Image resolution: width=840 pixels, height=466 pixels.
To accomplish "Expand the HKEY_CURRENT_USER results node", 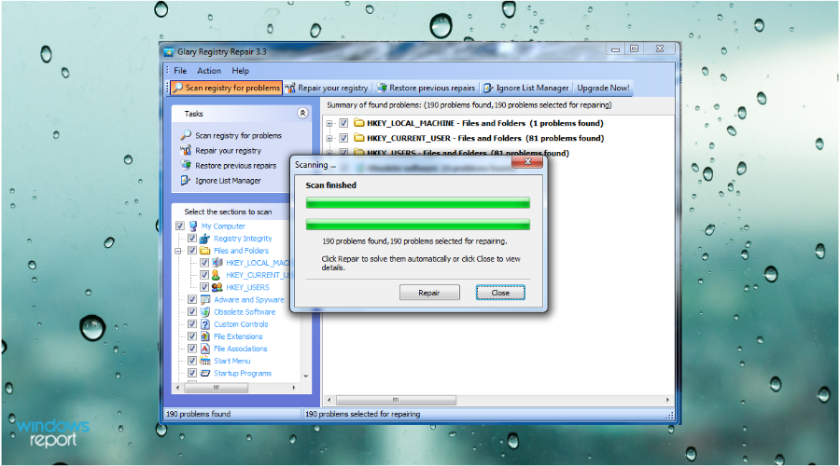I will coord(330,139).
